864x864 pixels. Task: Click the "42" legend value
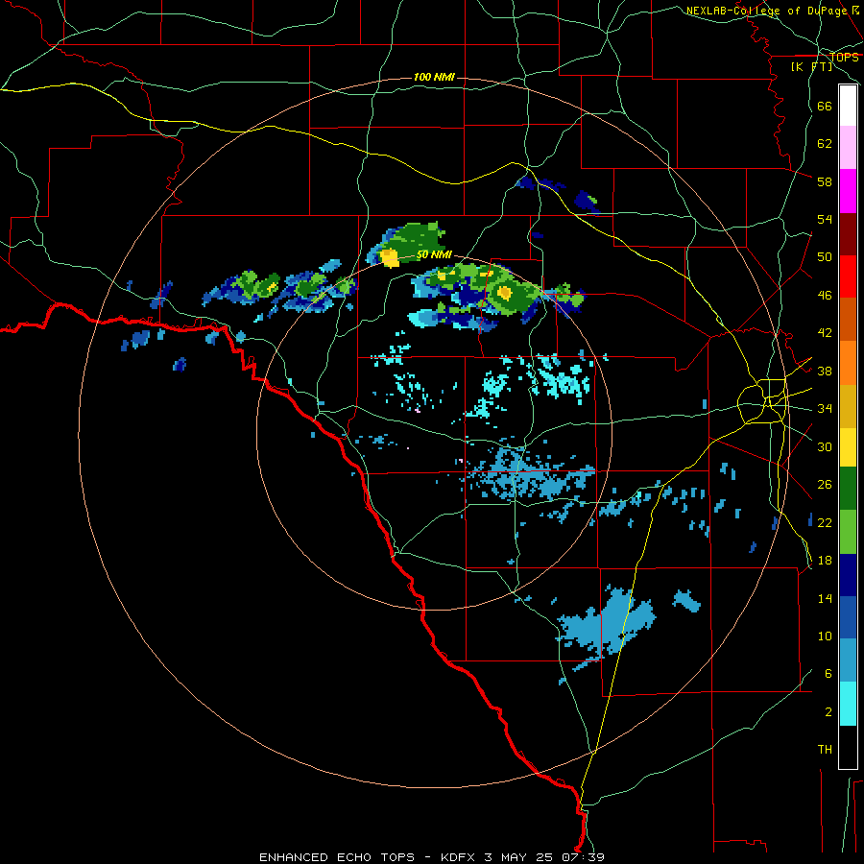point(825,333)
